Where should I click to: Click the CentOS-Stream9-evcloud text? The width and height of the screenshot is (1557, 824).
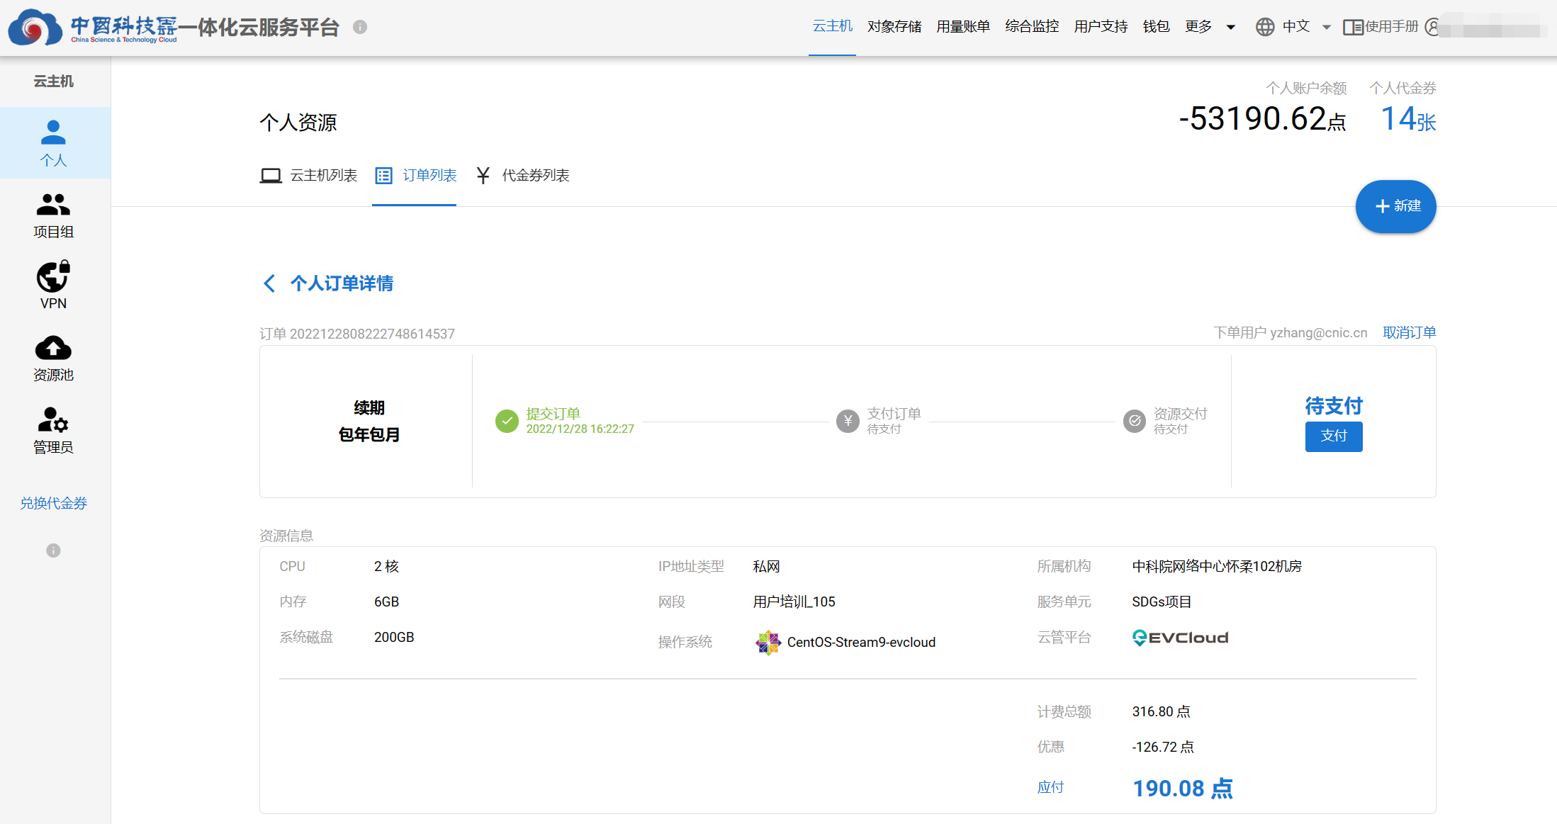[x=861, y=643]
